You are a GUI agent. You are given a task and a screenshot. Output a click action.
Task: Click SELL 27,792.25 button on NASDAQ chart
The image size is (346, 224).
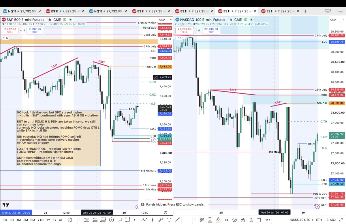[184, 31]
